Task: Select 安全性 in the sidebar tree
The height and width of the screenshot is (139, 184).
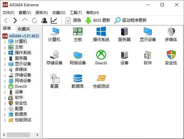Action: [x=21, y=103]
